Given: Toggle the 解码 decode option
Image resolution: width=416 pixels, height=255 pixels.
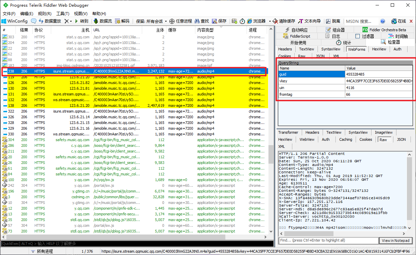Looking at the screenshot, I should 122,21.
